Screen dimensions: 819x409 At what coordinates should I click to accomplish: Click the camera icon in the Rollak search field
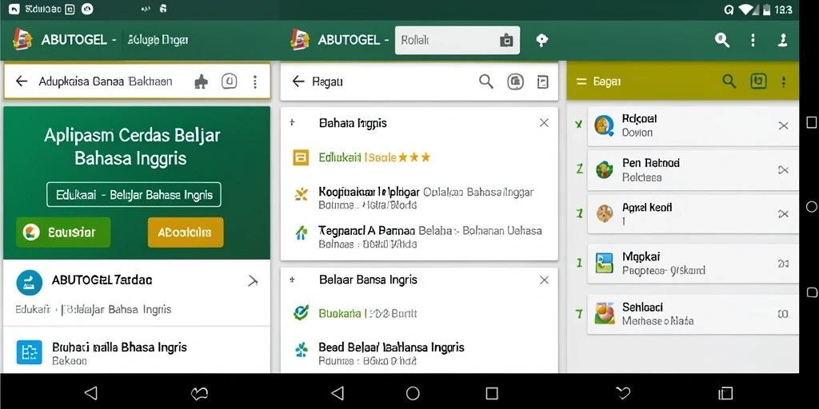(x=506, y=40)
